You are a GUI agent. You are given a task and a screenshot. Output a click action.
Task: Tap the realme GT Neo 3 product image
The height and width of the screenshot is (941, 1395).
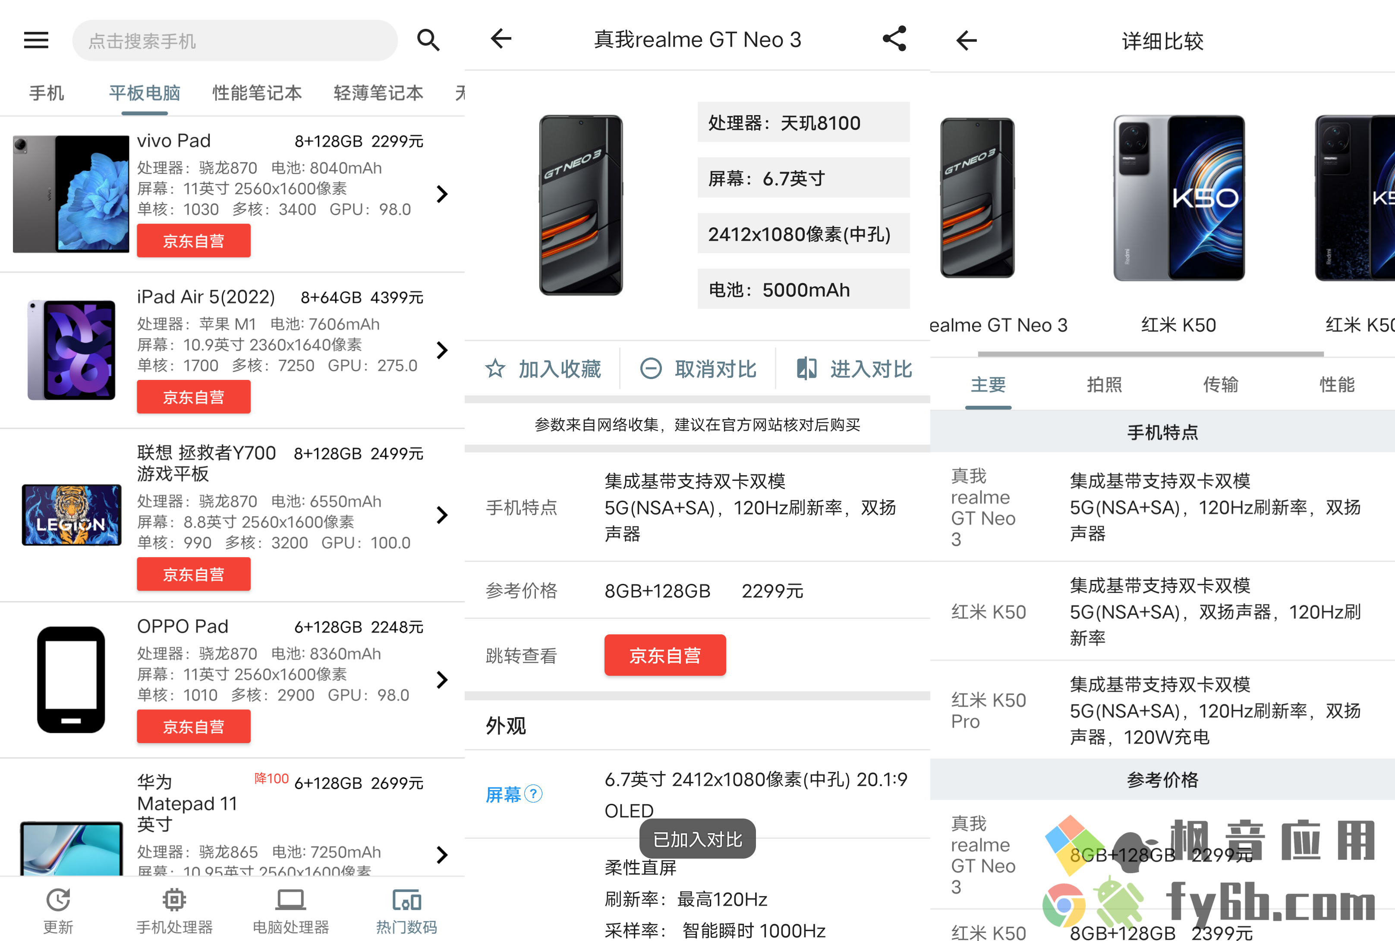580,205
